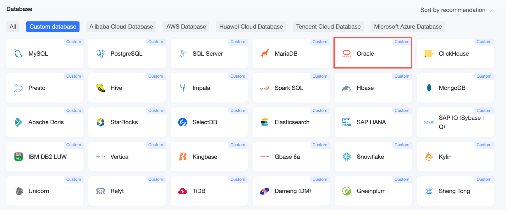Viewport: 506px width, 210px height.
Task: Click the TiDB red cloud icon
Action: (x=183, y=191)
